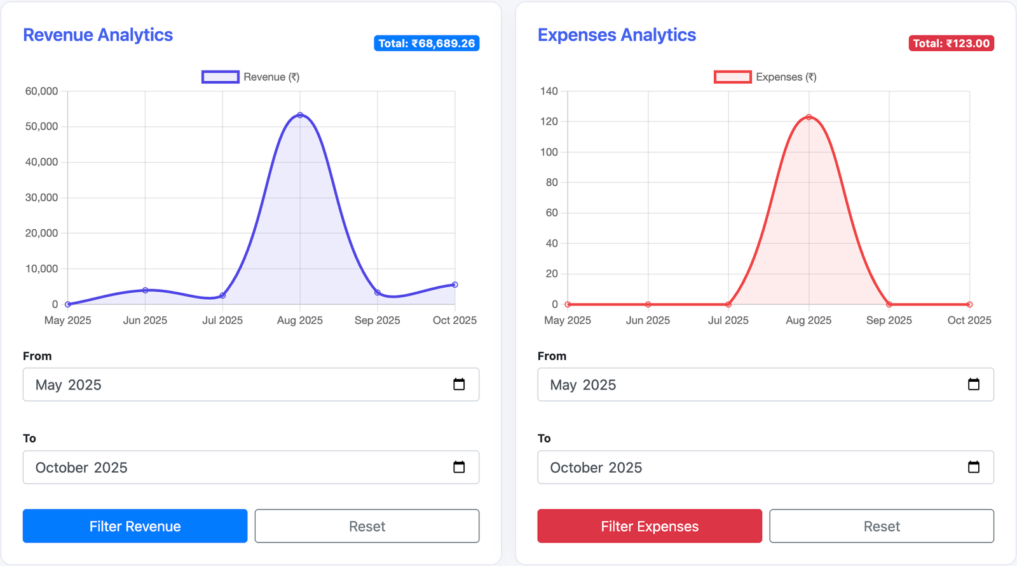
Task: Toggle the Expenses (₹) legend dataset
Action: coord(765,77)
